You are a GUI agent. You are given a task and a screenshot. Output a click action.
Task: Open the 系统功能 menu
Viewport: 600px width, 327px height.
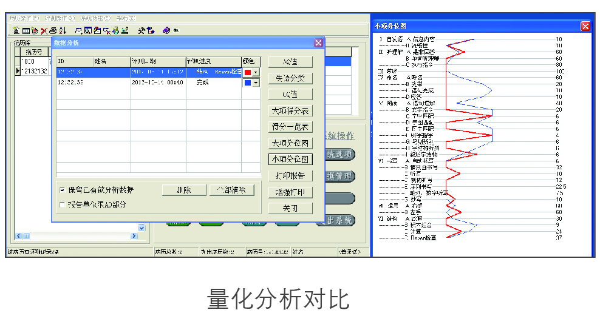pos(95,18)
